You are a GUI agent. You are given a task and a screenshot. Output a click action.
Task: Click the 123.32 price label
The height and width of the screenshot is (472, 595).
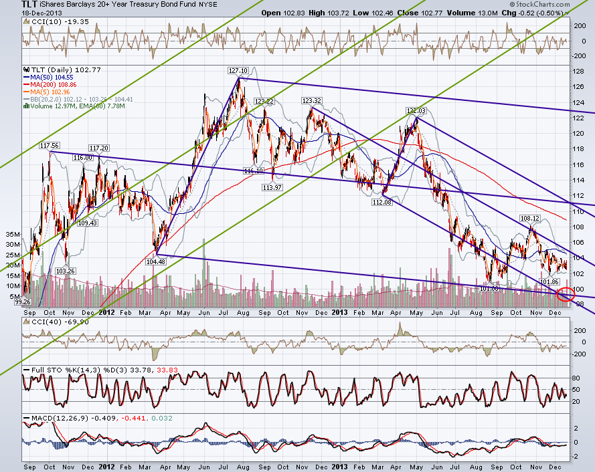(311, 100)
